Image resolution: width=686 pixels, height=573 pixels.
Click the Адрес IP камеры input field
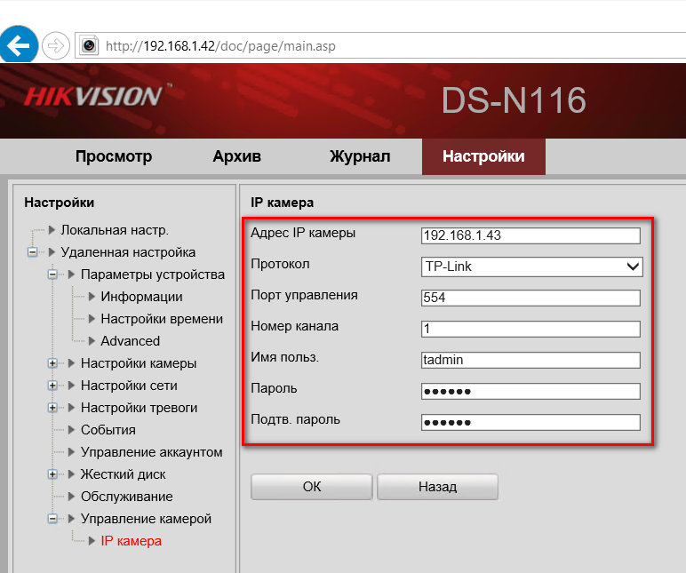point(530,235)
